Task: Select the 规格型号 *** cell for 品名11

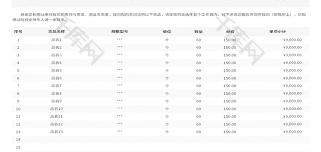Action: (120, 116)
